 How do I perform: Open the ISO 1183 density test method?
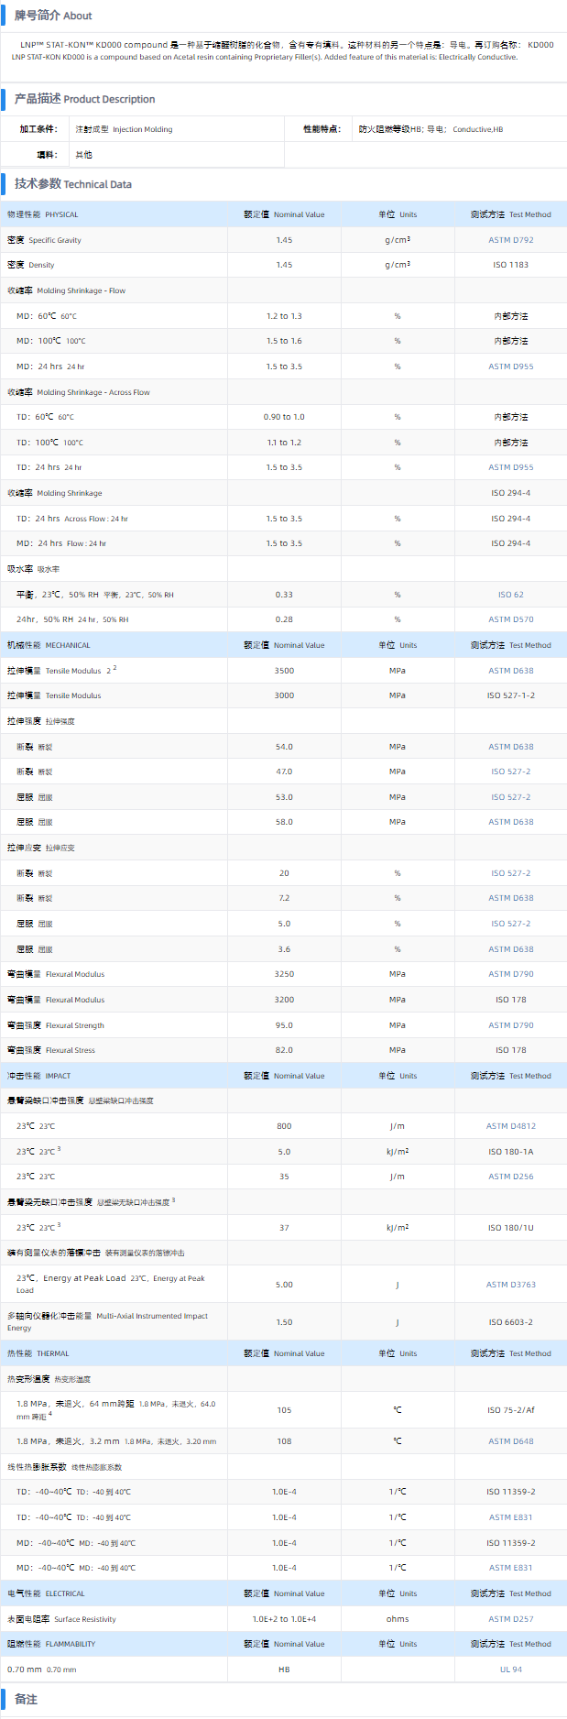click(510, 265)
